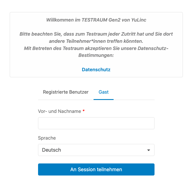The height and width of the screenshot is (187, 192).
Task: Click the line mentioning andere Teilnehmer*innen
Action: (96, 41)
